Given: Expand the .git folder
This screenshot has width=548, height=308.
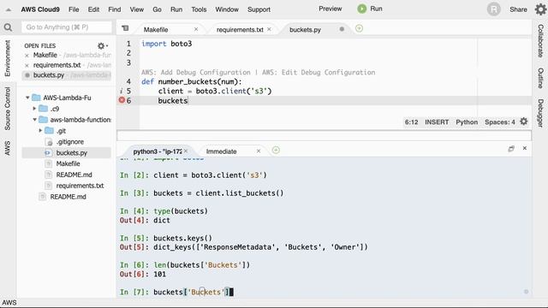Looking at the screenshot, I should coord(40,131).
